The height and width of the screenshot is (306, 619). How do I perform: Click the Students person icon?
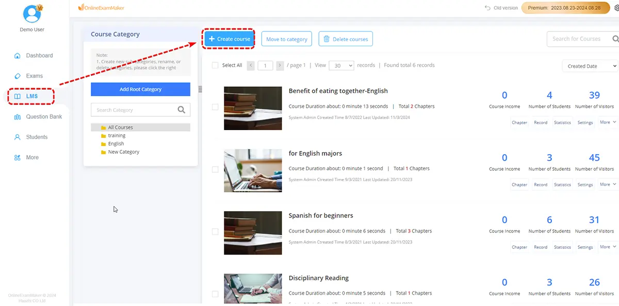click(18, 137)
